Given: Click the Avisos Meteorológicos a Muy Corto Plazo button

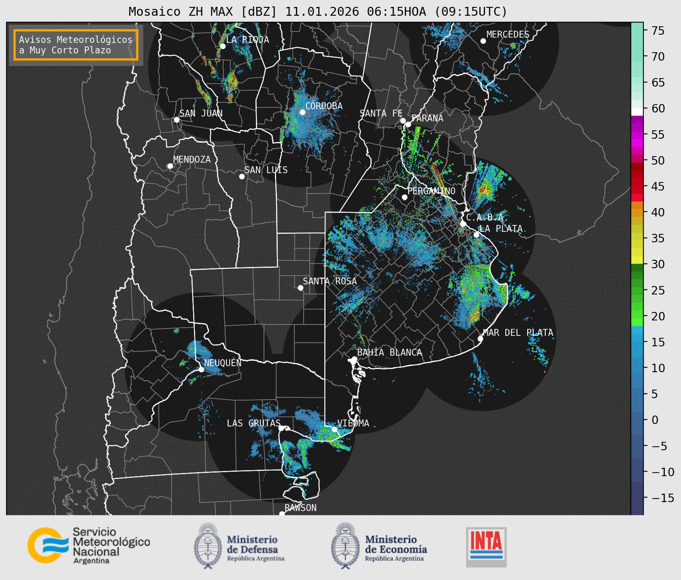Looking at the screenshot, I should tap(76, 45).
